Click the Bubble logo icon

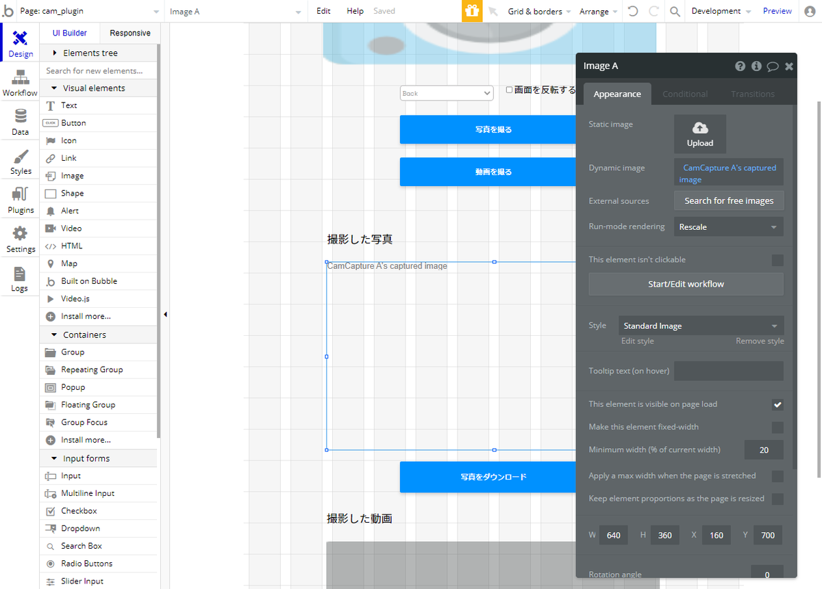click(x=8, y=11)
